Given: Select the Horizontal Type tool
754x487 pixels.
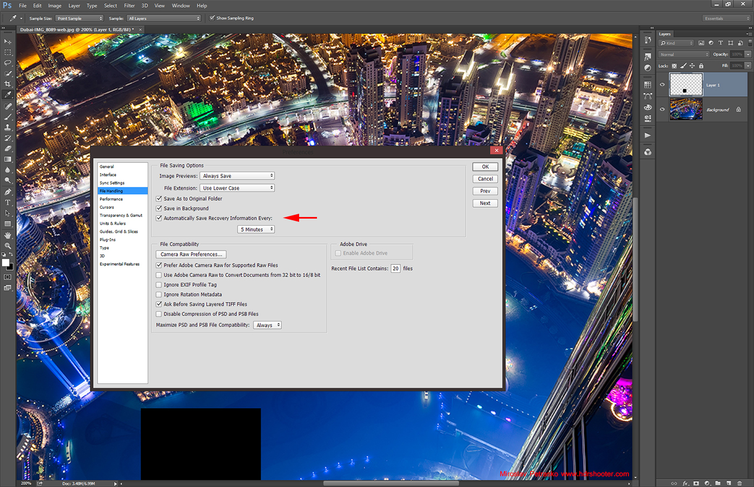Looking at the screenshot, I should coord(8,202).
